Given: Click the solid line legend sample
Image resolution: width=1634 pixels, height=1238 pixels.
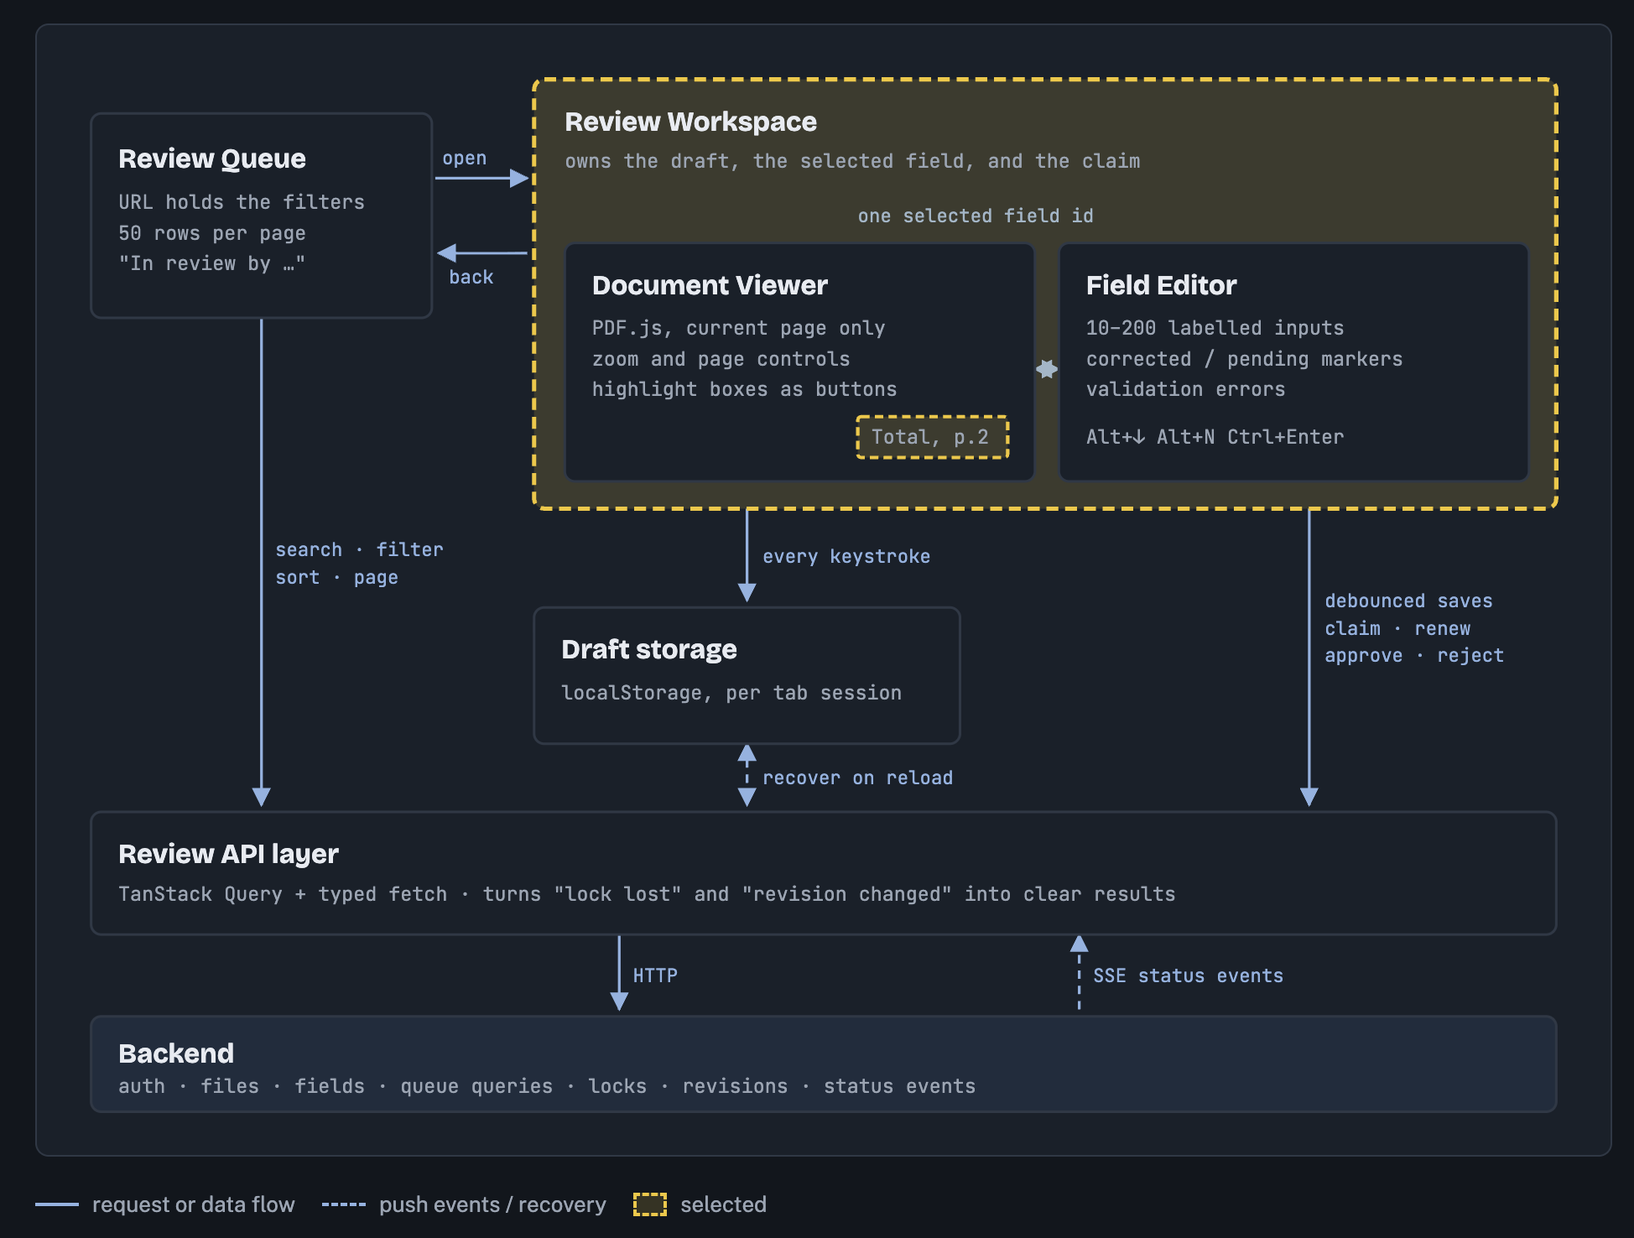Looking at the screenshot, I should pos(57,1204).
